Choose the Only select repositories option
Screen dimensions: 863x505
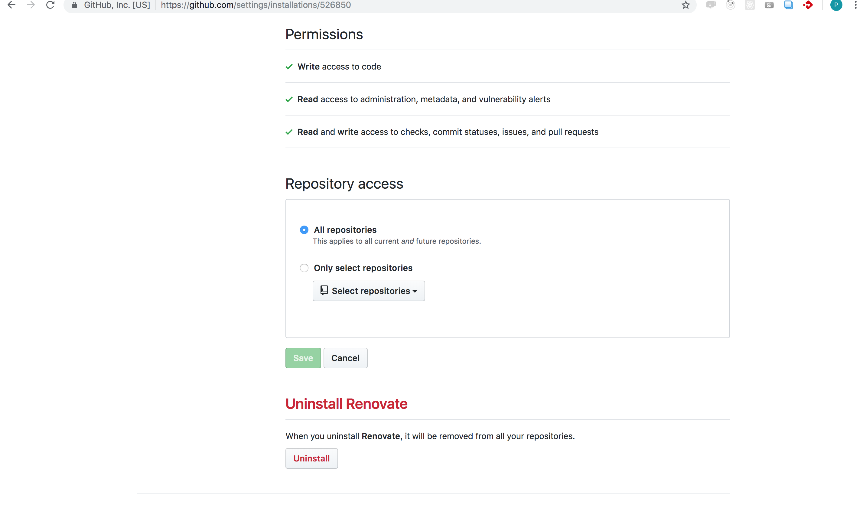pos(304,268)
